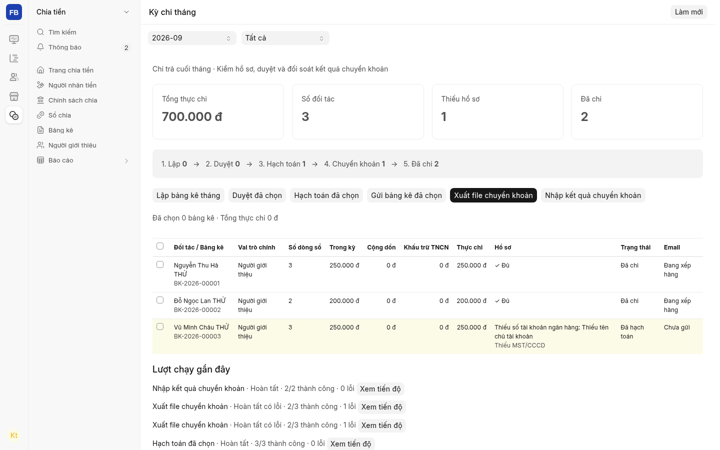The width and height of the screenshot is (720, 450).
Task: View progress of Nhập kết quả chuyển khoản run
Action: click(380, 389)
